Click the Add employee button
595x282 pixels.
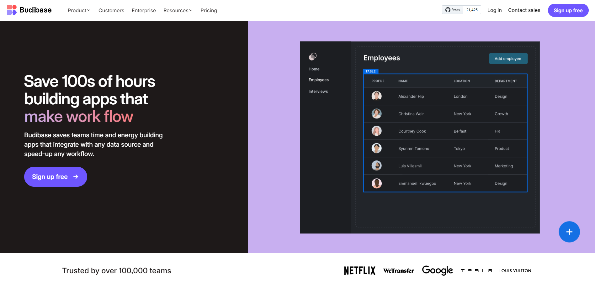point(508,59)
